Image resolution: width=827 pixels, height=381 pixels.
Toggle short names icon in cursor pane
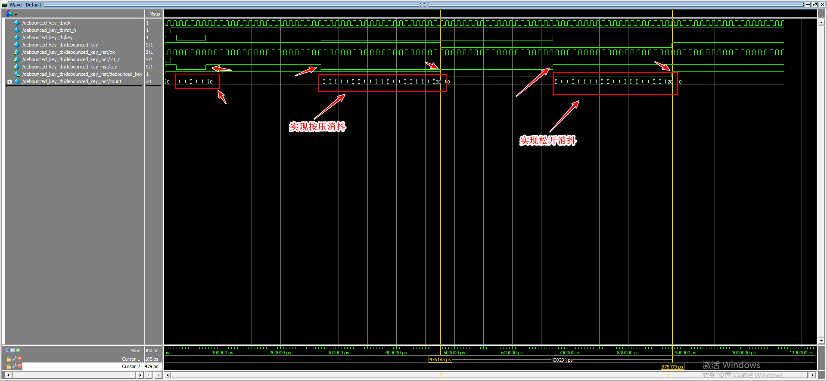(7, 350)
